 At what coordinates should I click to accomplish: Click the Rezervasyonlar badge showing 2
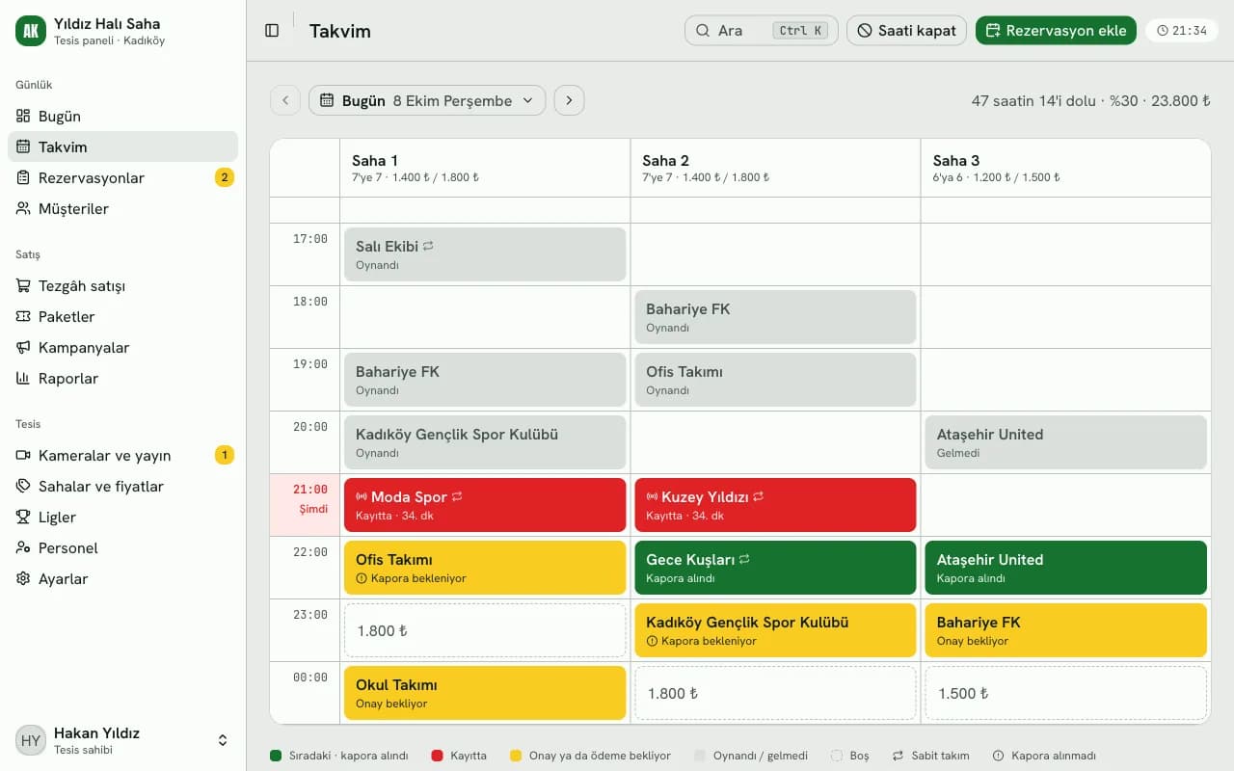[x=224, y=177]
